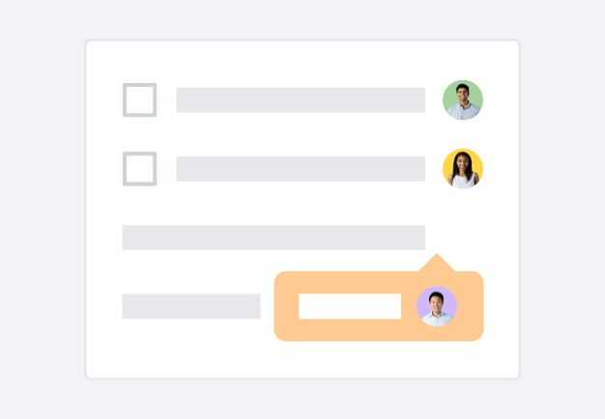The height and width of the screenshot is (419, 605).
Task: Open the profile of the second row's assignee
Action: pos(462,169)
